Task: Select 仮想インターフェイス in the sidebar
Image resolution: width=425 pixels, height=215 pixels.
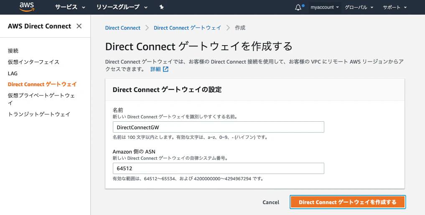Action: click(x=33, y=62)
